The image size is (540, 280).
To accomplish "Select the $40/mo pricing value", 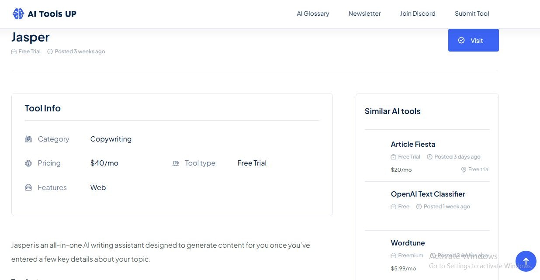I will 104,163.
